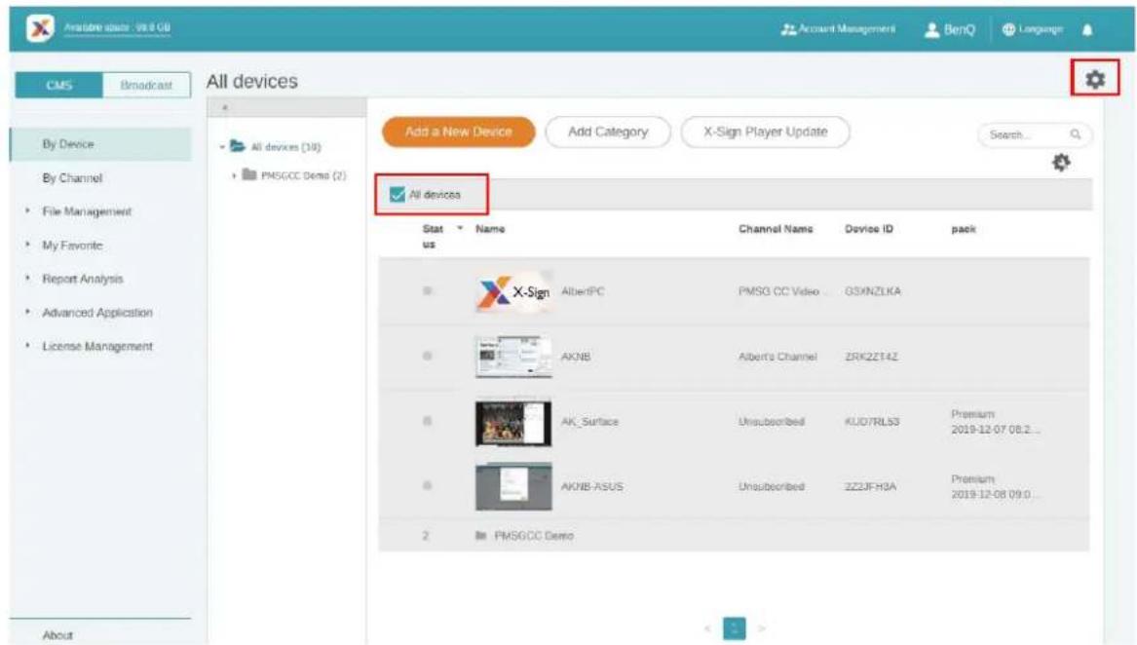Click the AKNB-ASUS Premium pack cell

tap(995, 486)
